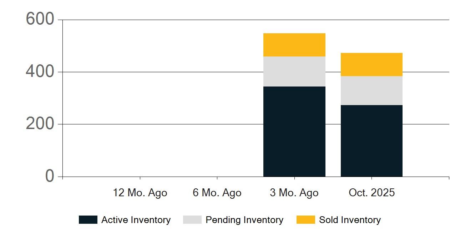This screenshot has width=450, height=237.
Task: Click the 3 Mo. Ago axis label
Action: coord(294,193)
